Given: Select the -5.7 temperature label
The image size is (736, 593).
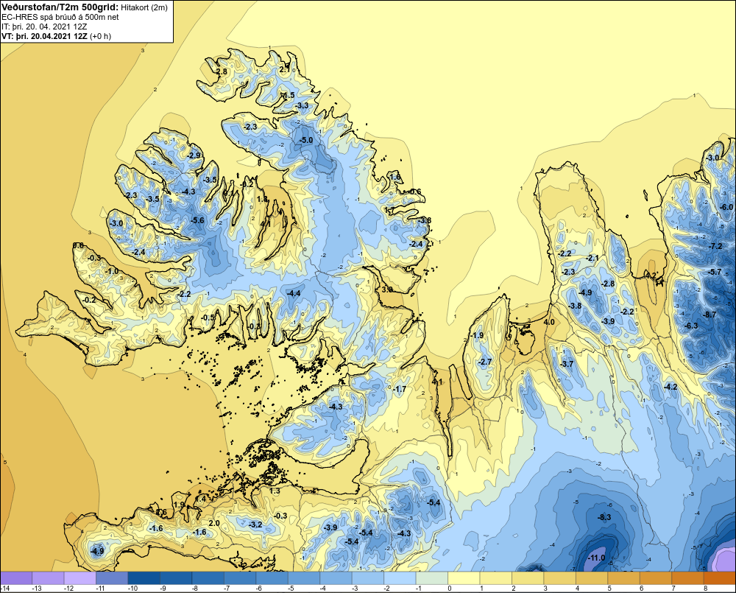Looking at the screenshot, I should coord(715,272).
